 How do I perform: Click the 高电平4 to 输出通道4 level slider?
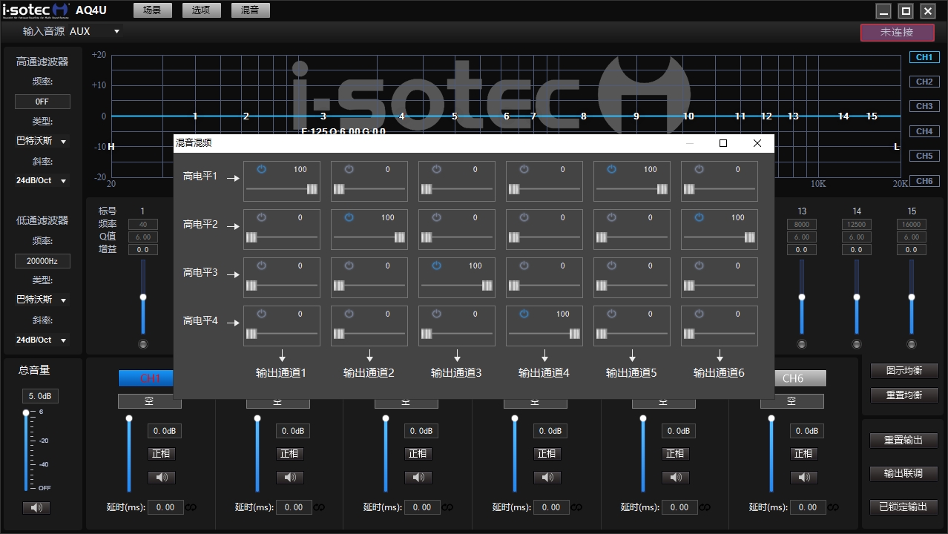[544, 334]
